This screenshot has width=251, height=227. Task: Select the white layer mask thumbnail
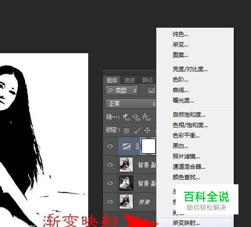tap(149, 146)
